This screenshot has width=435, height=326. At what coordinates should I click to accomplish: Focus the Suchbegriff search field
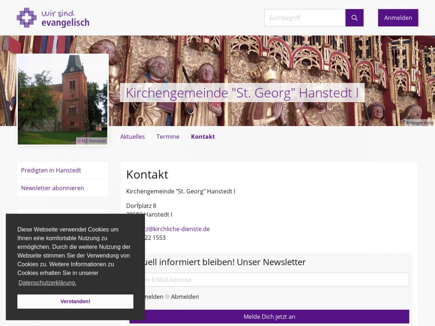pyautogui.click(x=304, y=18)
